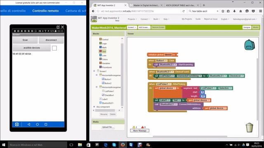Bookmark this page with the star icon
Screen dimensions: 264x148
(x=223, y=11)
